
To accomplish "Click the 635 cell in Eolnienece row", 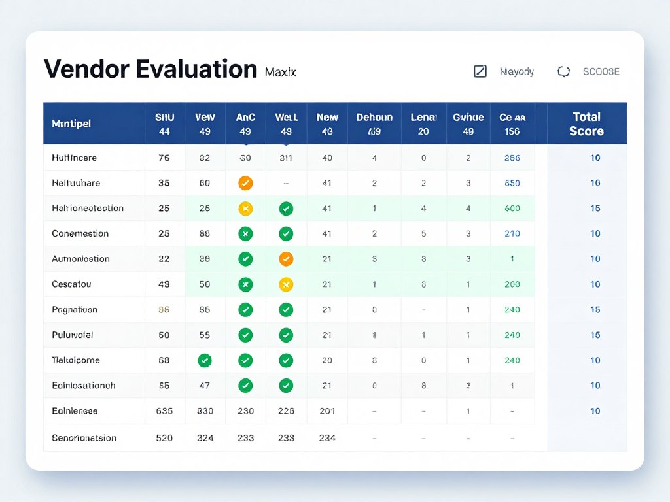I will coord(164,411).
